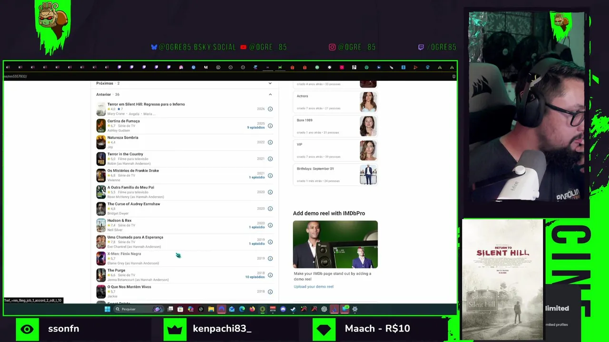Viewport: 609px width, 342px height.
Task: Click Add demo reel with IMDbPro heading
Action: 329,213
